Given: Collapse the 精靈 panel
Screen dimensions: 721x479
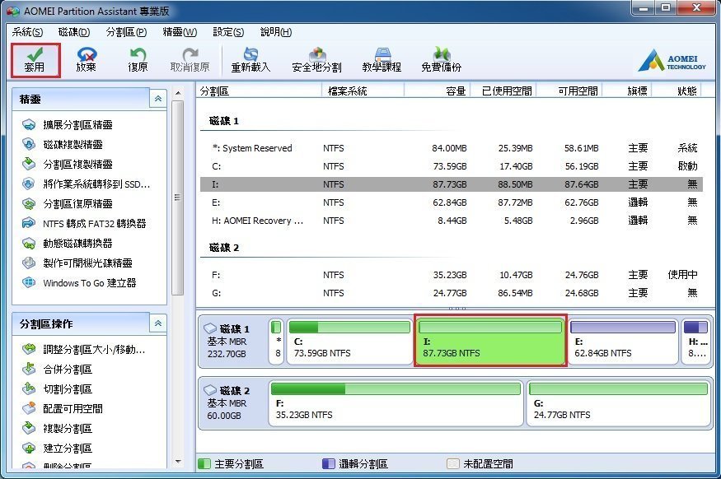Looking at the screenshot, I should point(158,98).
